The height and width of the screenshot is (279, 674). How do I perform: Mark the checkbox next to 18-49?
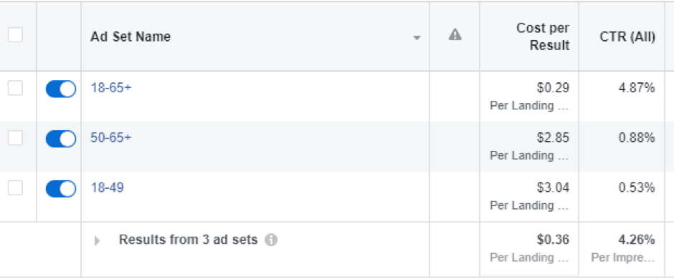click(x=16, y=187)
